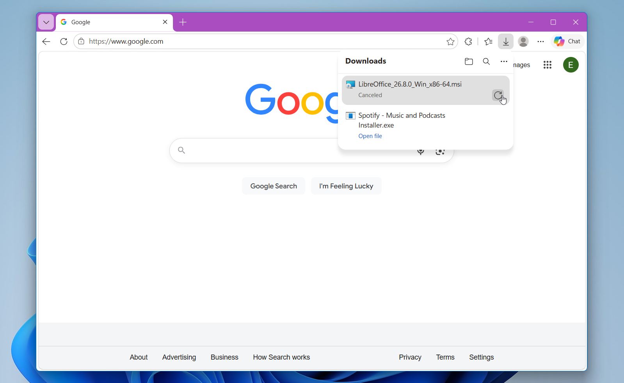The image size is (624, 383).
Task: Open Settings and more ellipsis menu
Action: click(x=540, y=41)
